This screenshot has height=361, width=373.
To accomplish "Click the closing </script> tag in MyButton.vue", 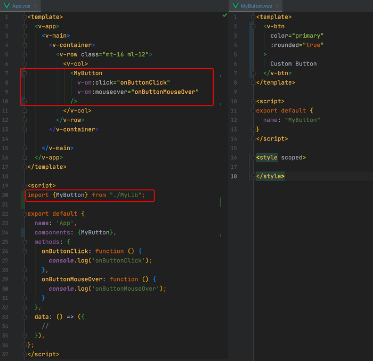I will click(272, 139).
